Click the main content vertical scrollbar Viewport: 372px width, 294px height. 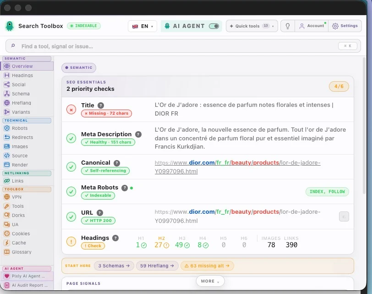[364, 126]
